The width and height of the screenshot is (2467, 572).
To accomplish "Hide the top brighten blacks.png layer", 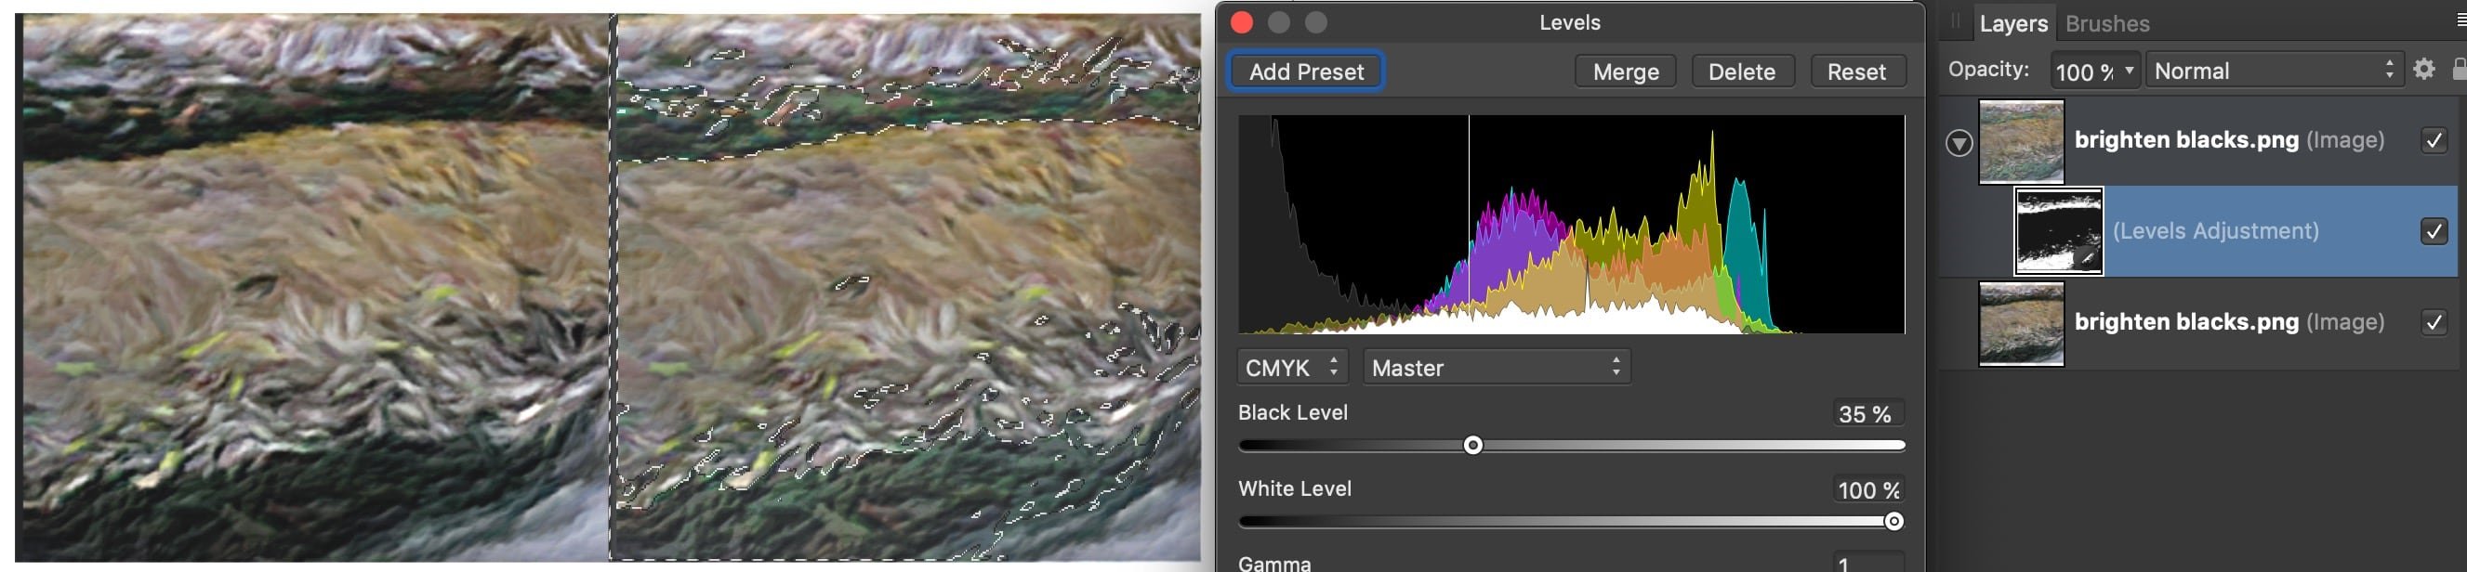I will (2434, 140).
